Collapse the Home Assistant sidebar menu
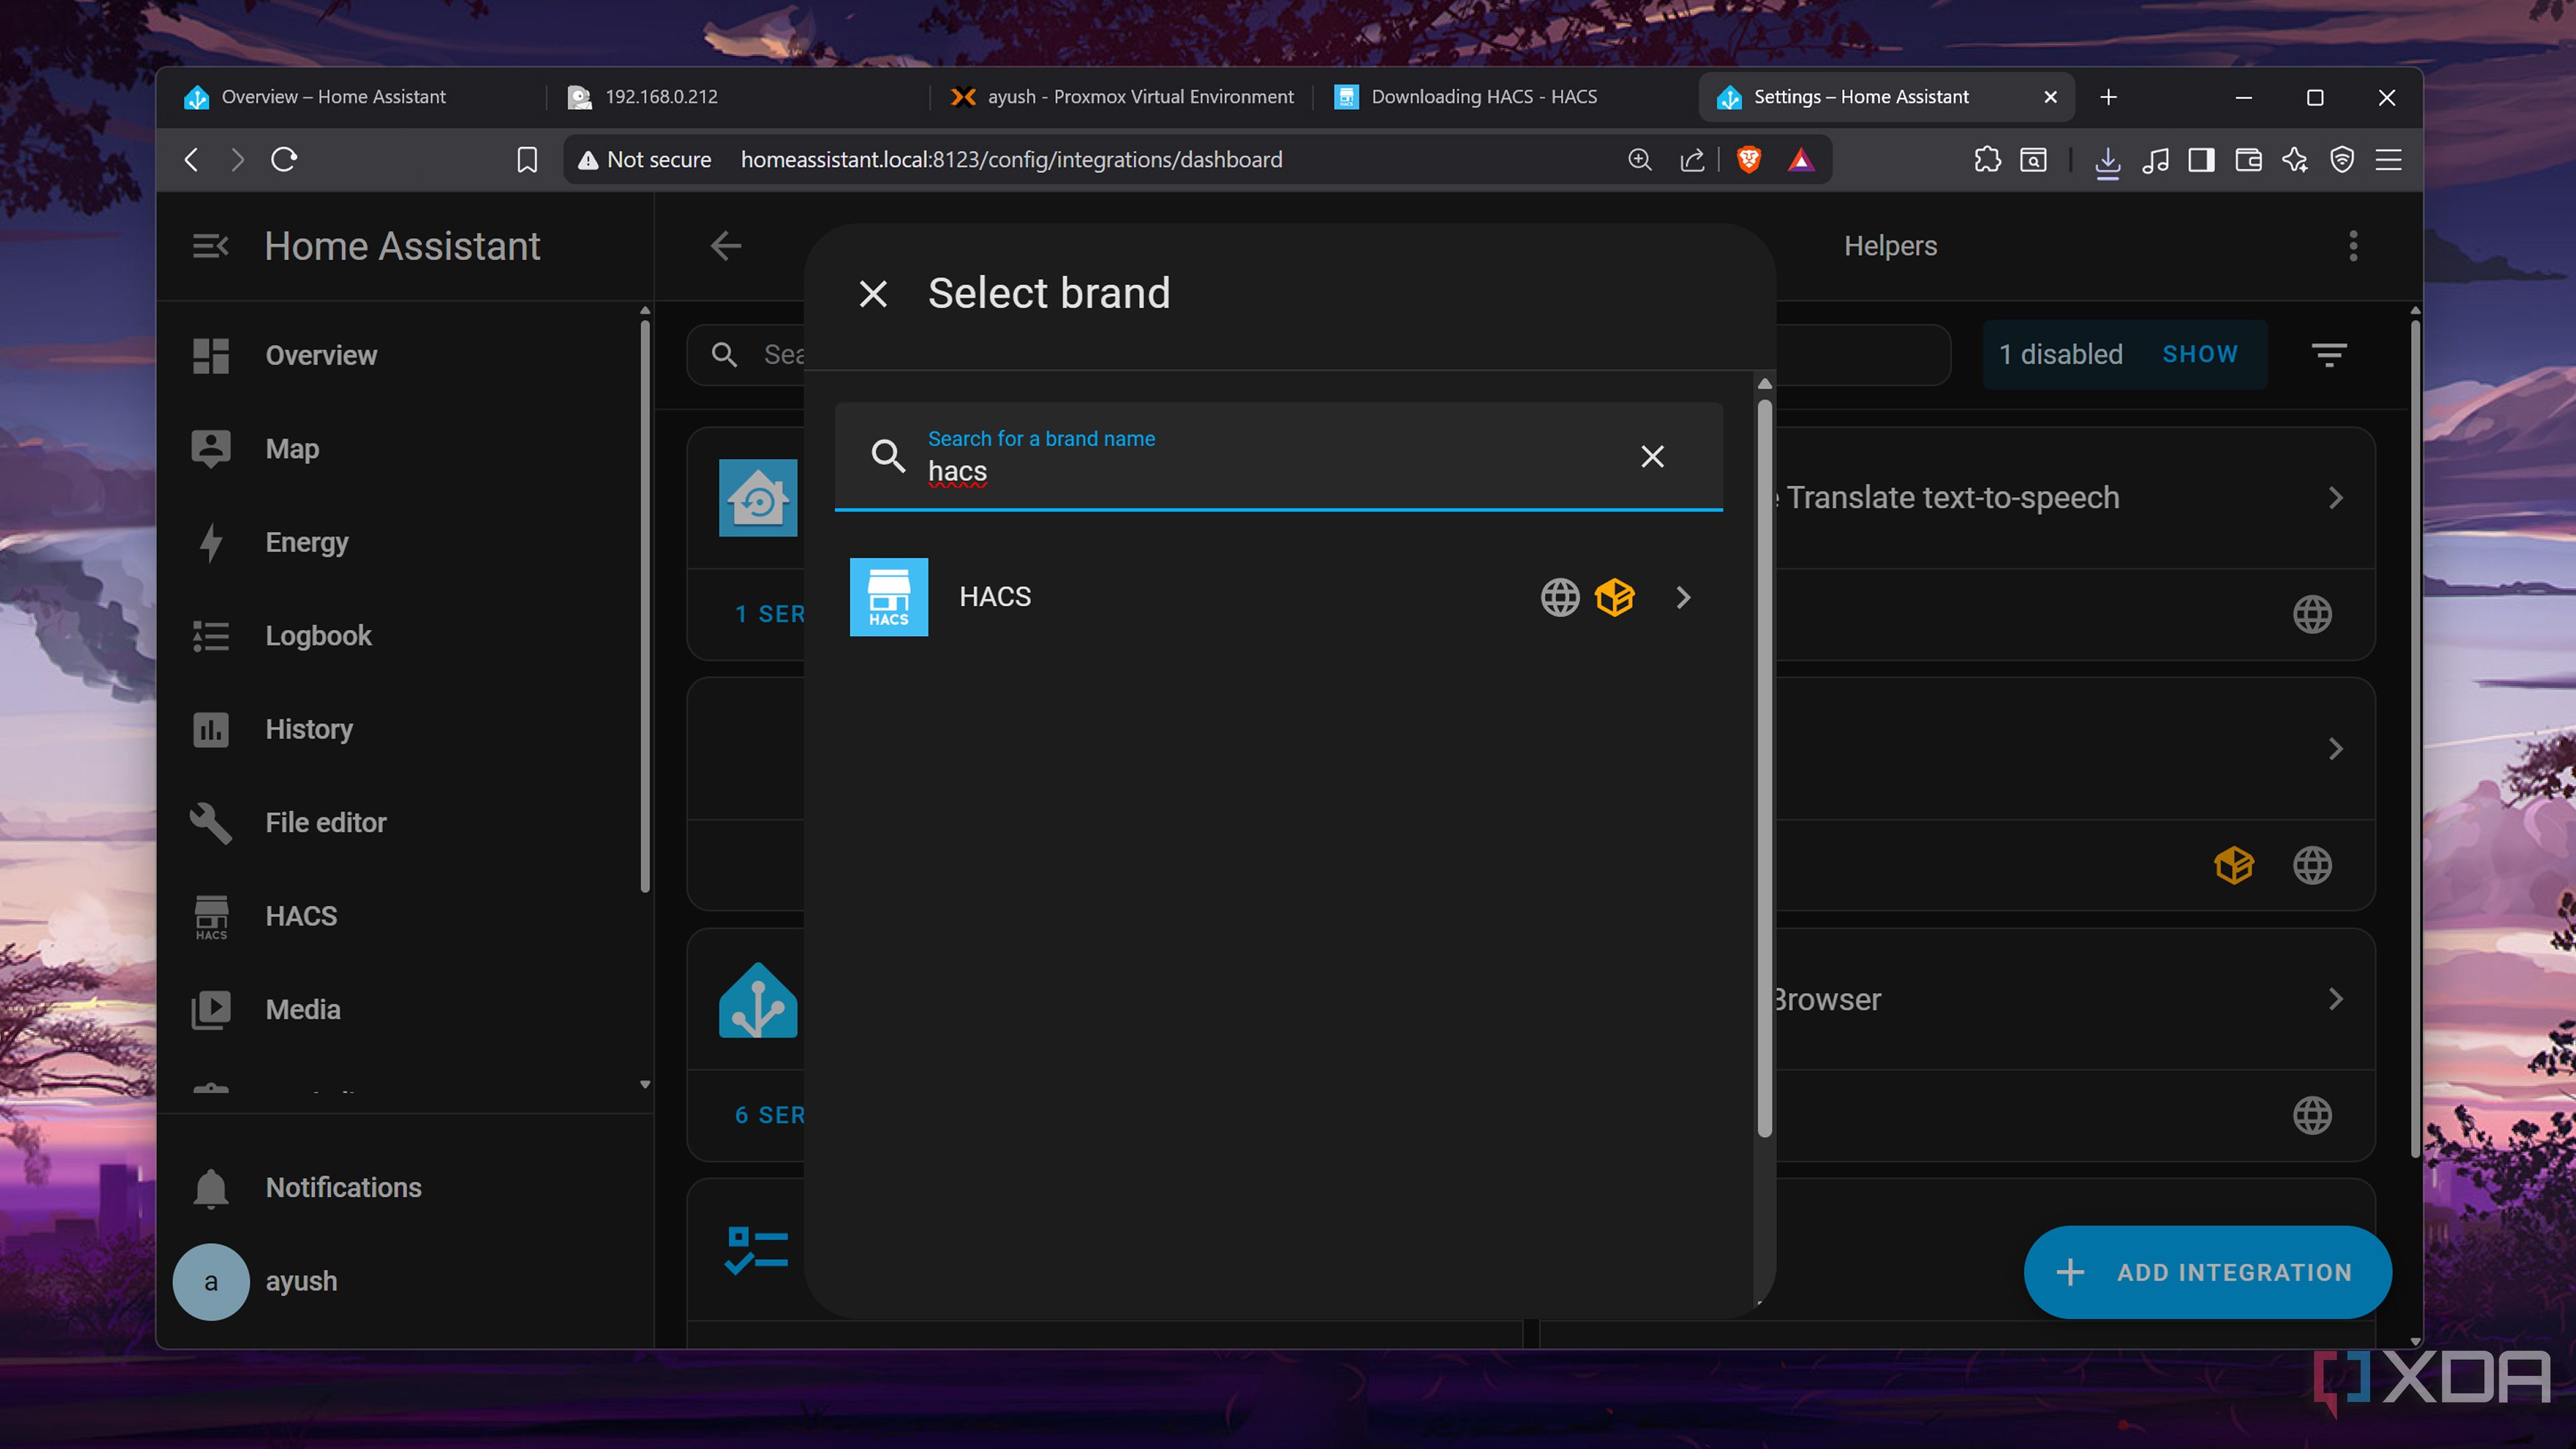 [x=210, y=246]
